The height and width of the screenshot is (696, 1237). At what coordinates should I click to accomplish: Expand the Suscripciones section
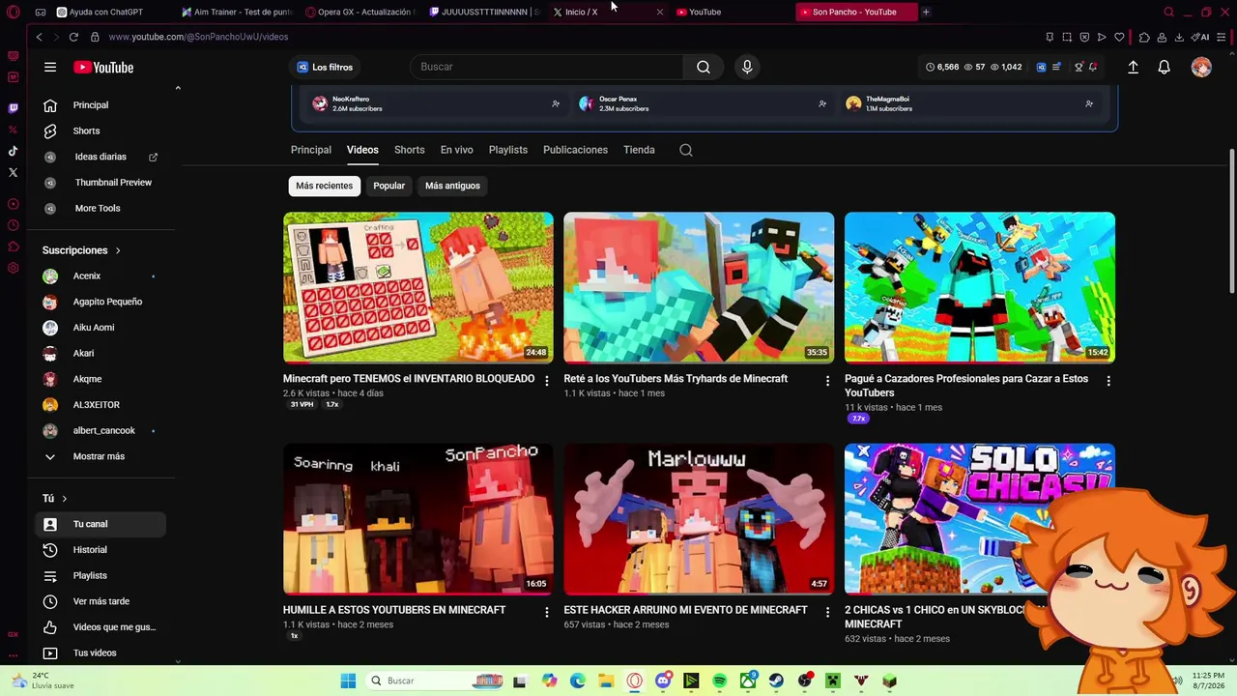(81, 250)
